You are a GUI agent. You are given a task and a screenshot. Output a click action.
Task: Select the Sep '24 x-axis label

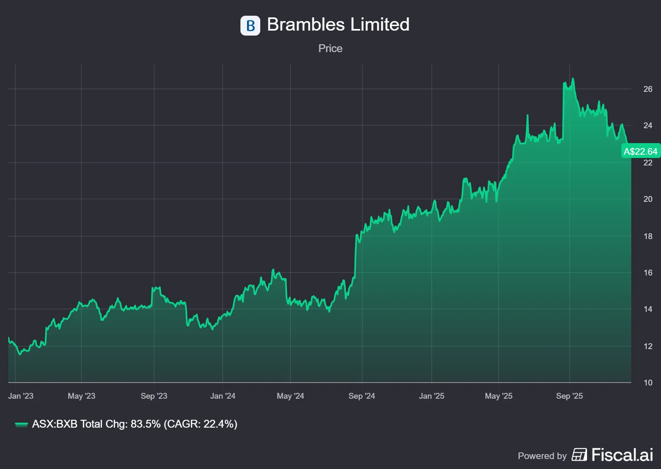362,396
